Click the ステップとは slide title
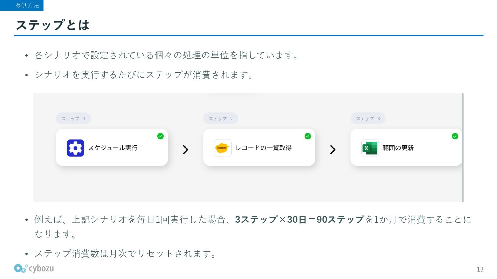Screen dimensions: 497x279 53,25
